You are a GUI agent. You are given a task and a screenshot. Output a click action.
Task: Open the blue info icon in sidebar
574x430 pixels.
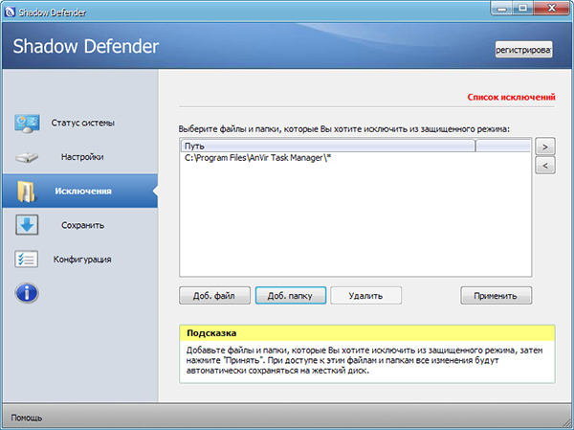tap(27, 293)
